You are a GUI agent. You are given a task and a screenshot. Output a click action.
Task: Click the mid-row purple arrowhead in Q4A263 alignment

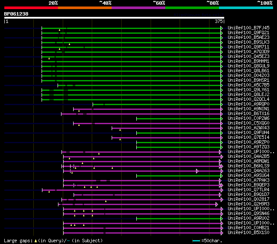[197, 171]
